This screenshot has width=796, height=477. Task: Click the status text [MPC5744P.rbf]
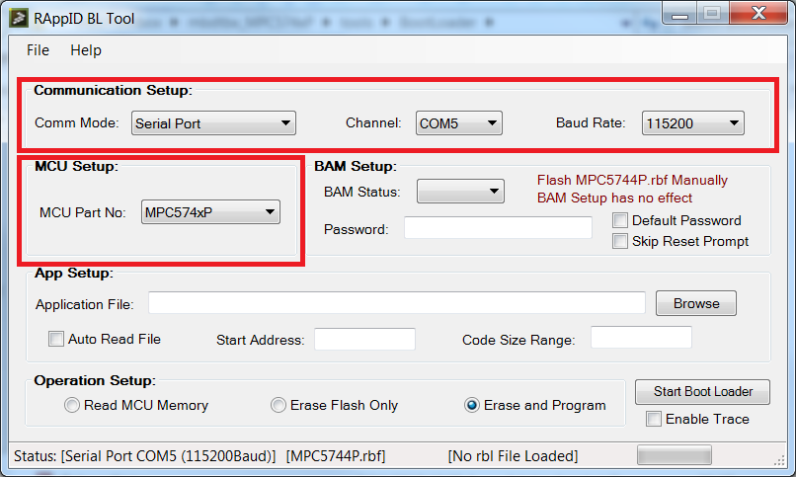(x=336, y=456)
